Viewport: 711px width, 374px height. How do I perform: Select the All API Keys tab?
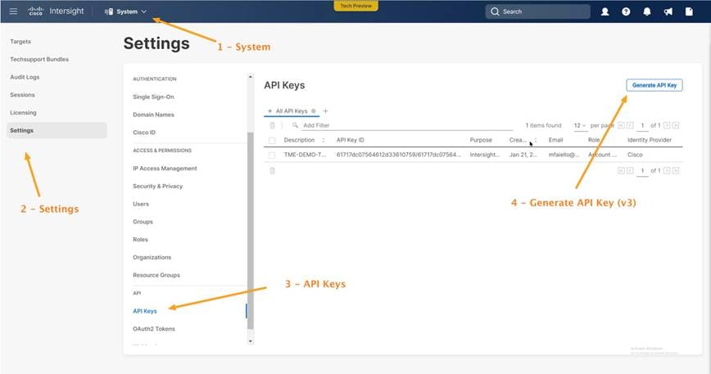[x=292, y=111]
